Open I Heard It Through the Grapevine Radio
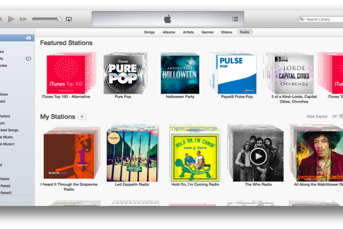The height and width of the screenshot is (229, 343). pyautogui.click(x=69, y=156)
